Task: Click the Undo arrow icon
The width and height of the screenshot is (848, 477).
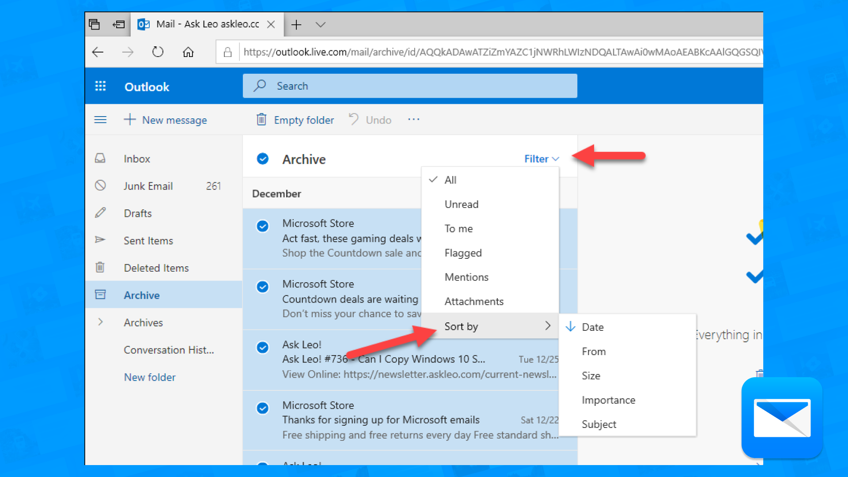Action: pos(353,119)
